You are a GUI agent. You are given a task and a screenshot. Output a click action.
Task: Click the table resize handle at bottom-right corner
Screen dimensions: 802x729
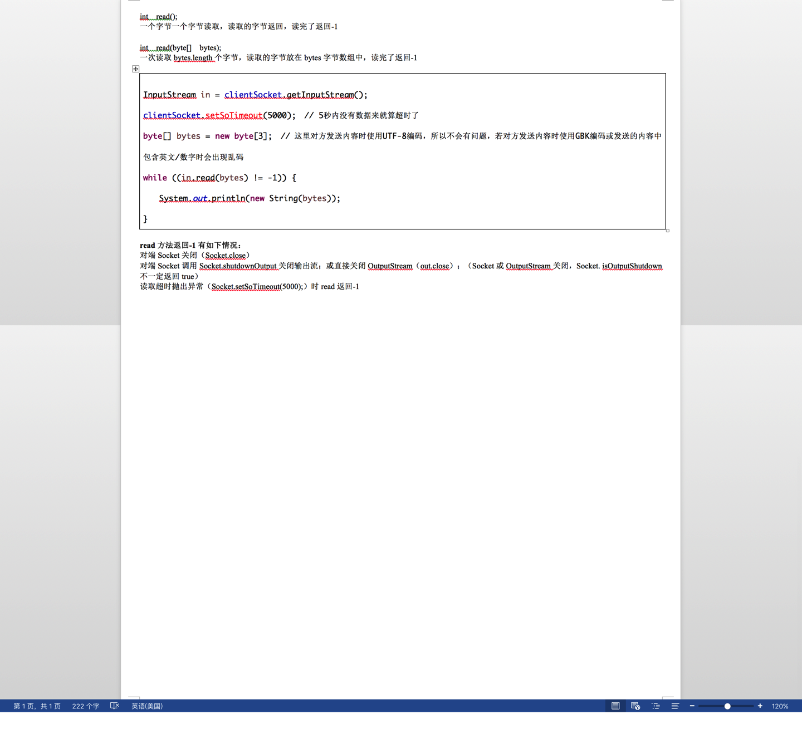tap(667, 231)
